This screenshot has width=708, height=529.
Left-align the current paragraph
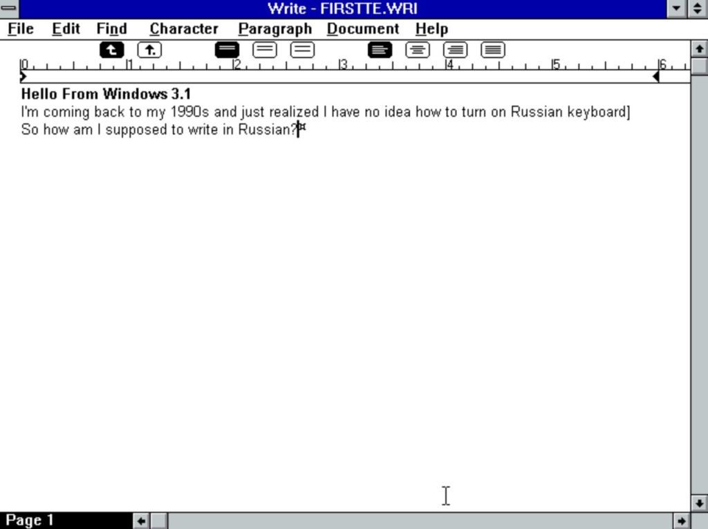pos(378,49)
